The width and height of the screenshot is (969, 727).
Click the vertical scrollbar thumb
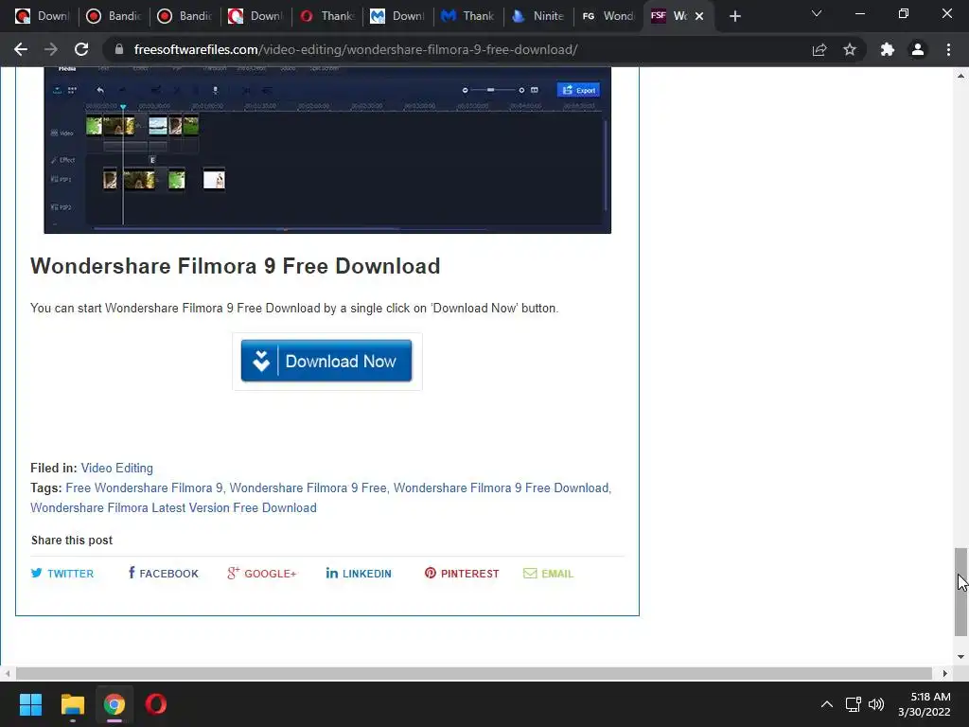click(x=960, y=592)
